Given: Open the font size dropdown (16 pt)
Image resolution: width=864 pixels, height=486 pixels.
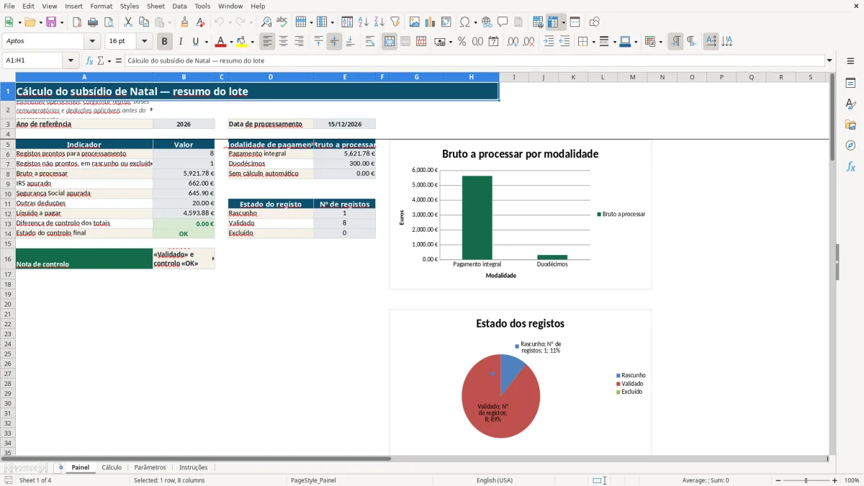Looking at the screenshot, I should click(144, 42).
